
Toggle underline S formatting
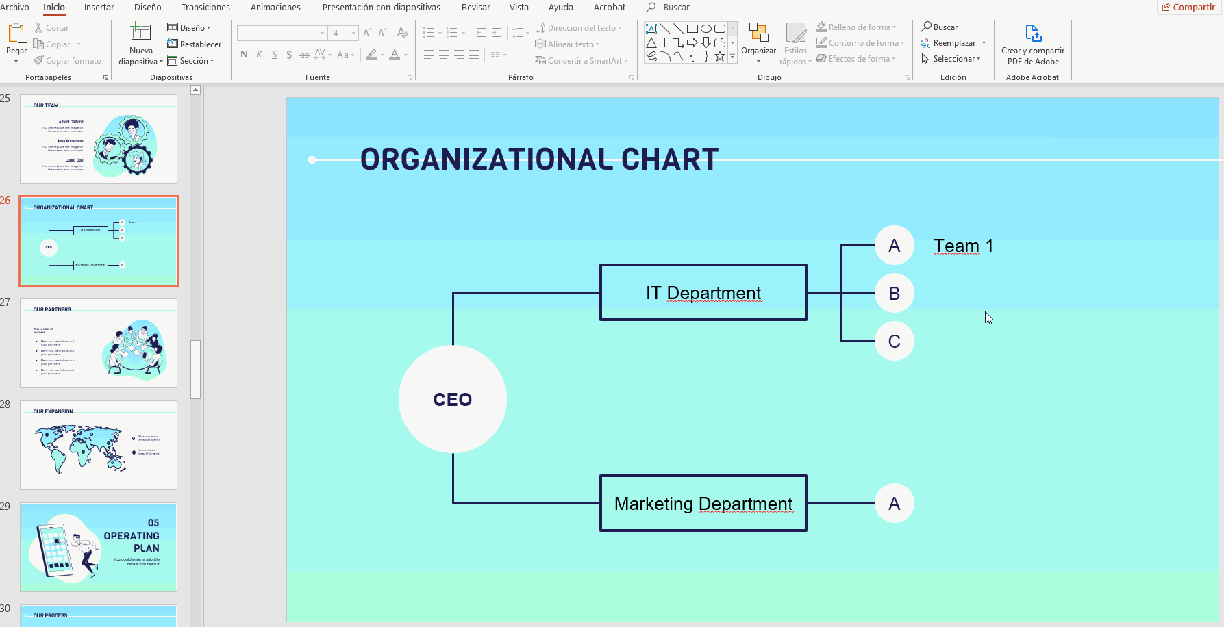pyautogui.click(x=274, y=54)
